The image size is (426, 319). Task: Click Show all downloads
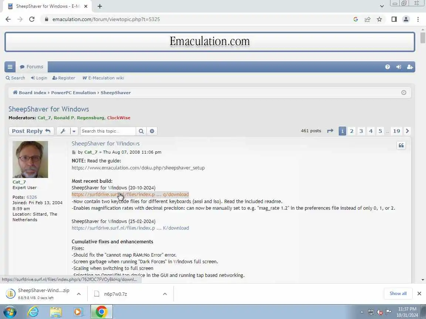pos(398,294)
